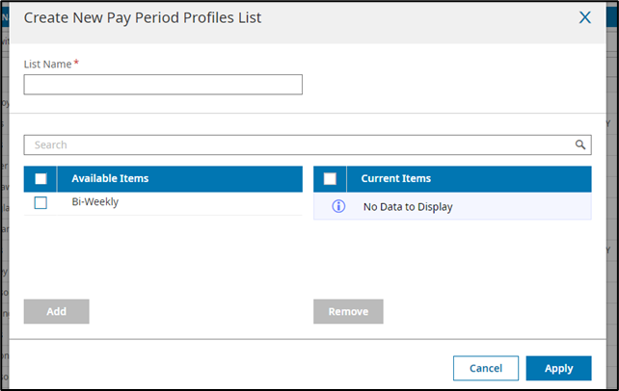Focus the Search items field
619x391 pixels.
299,144
